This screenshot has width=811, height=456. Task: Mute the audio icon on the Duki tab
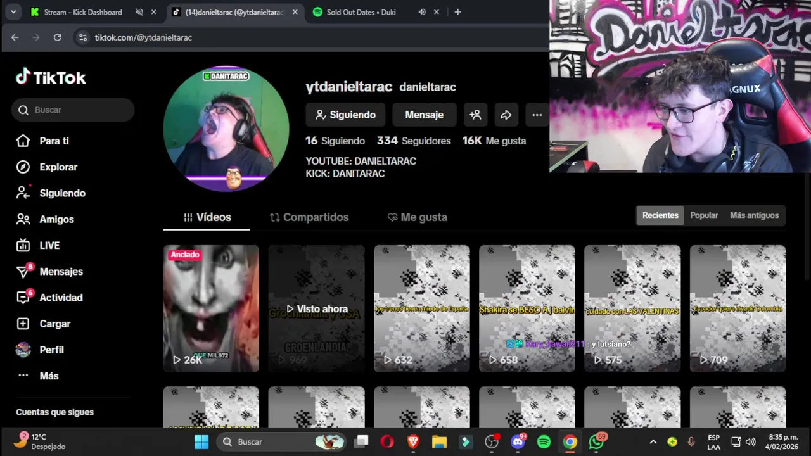422,12
